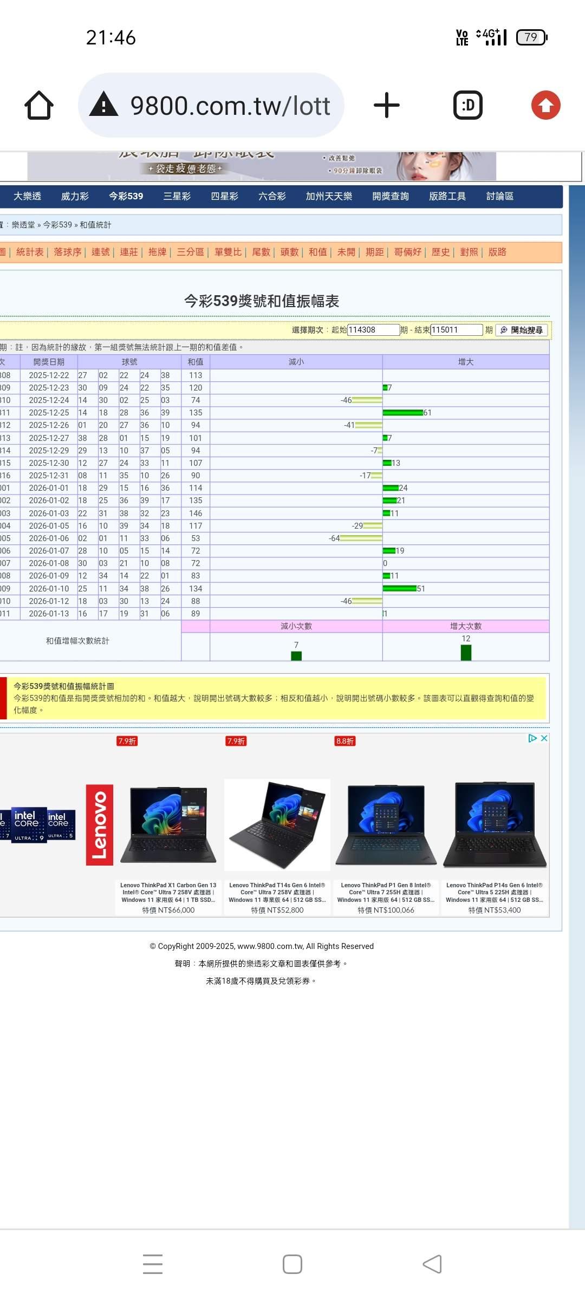Tap the red upload arrow icon

coord(545,105)
